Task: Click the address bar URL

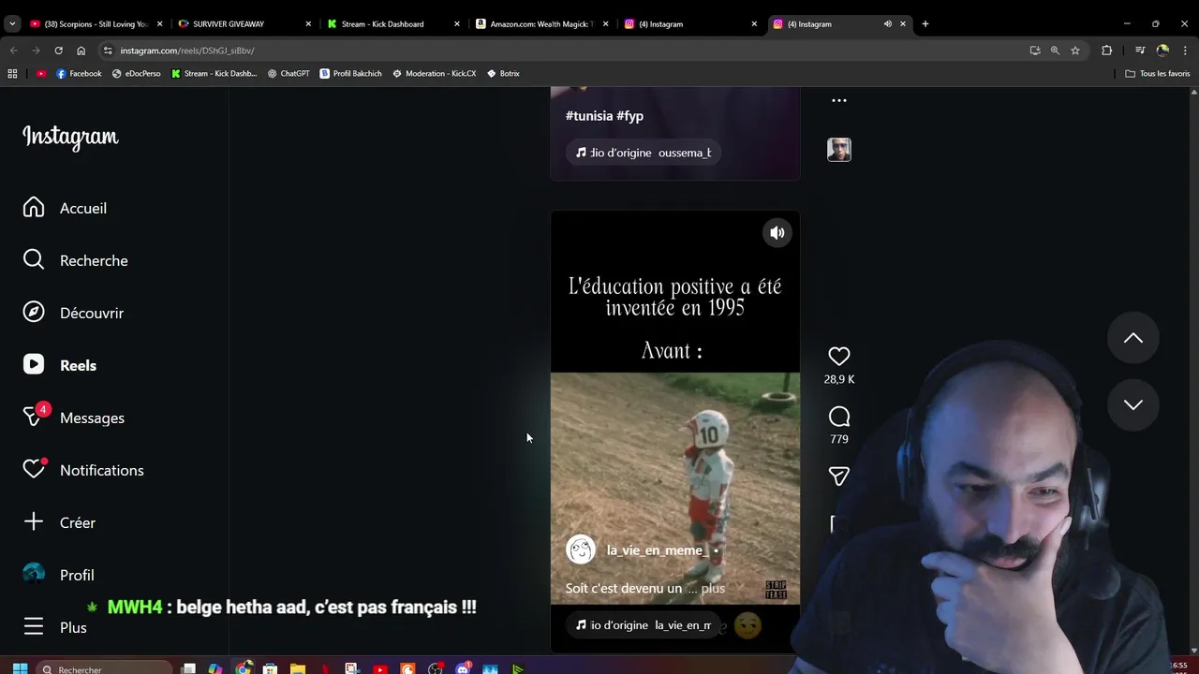Action: [187, 51]
